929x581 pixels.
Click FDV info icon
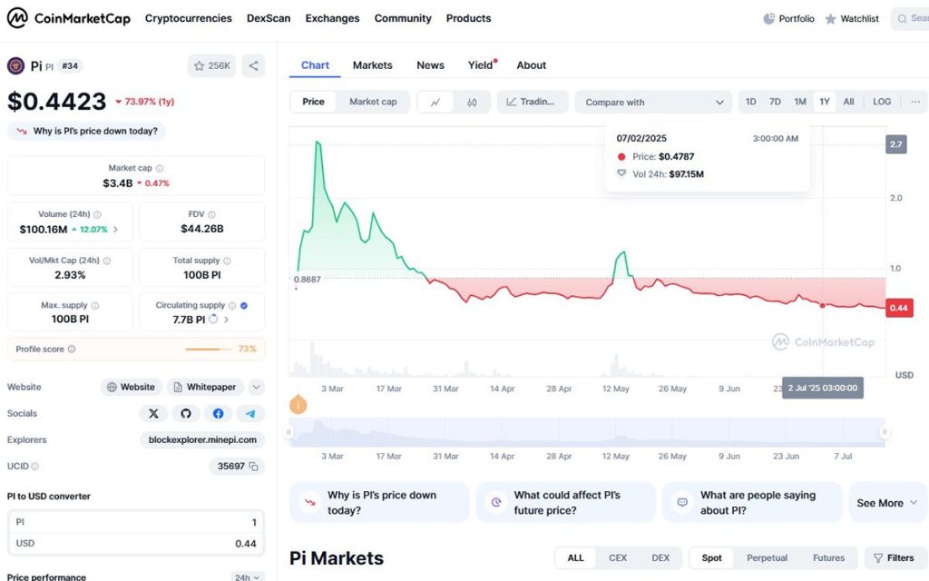tap(211, 214)
